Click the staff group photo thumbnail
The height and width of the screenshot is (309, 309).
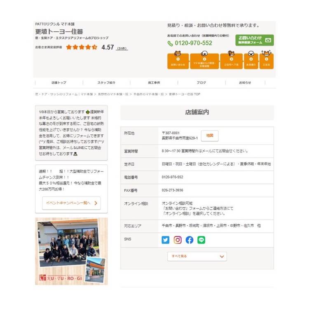[71, 251]
